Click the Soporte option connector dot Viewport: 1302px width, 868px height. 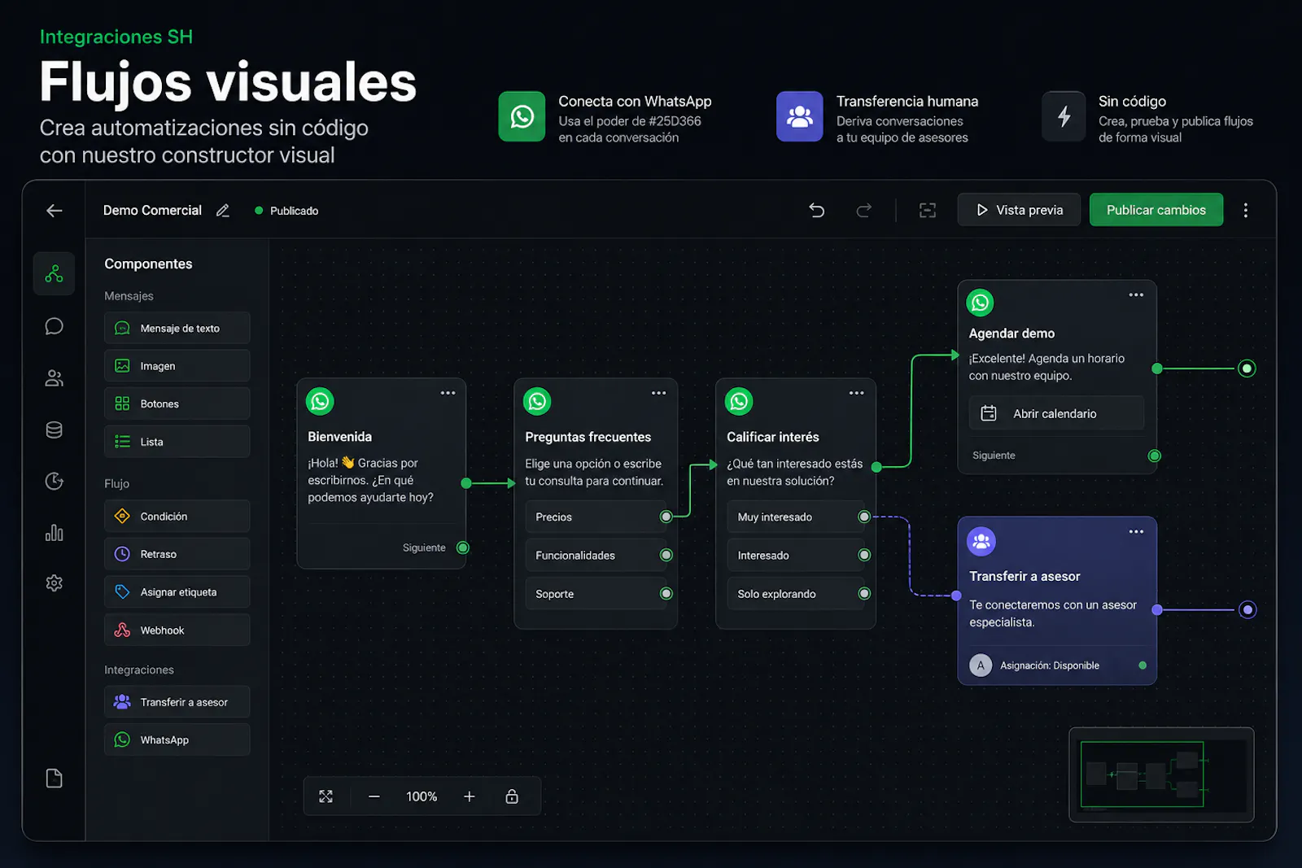pos(666,594)
